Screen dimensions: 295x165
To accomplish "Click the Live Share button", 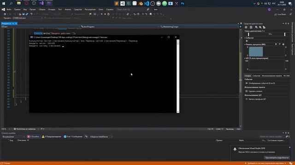I will pos(280,14).
